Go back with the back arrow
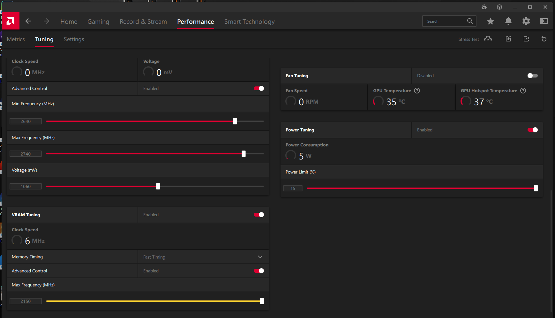Viewport: 555px width, 318px height. coord(28,21)
